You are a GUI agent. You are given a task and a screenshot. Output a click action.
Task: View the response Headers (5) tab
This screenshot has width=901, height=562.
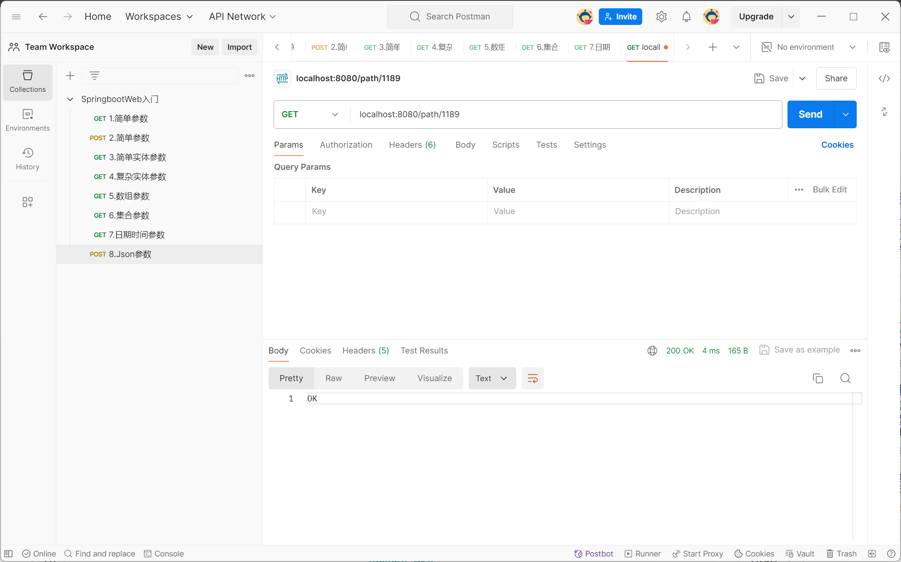[366, 351]
